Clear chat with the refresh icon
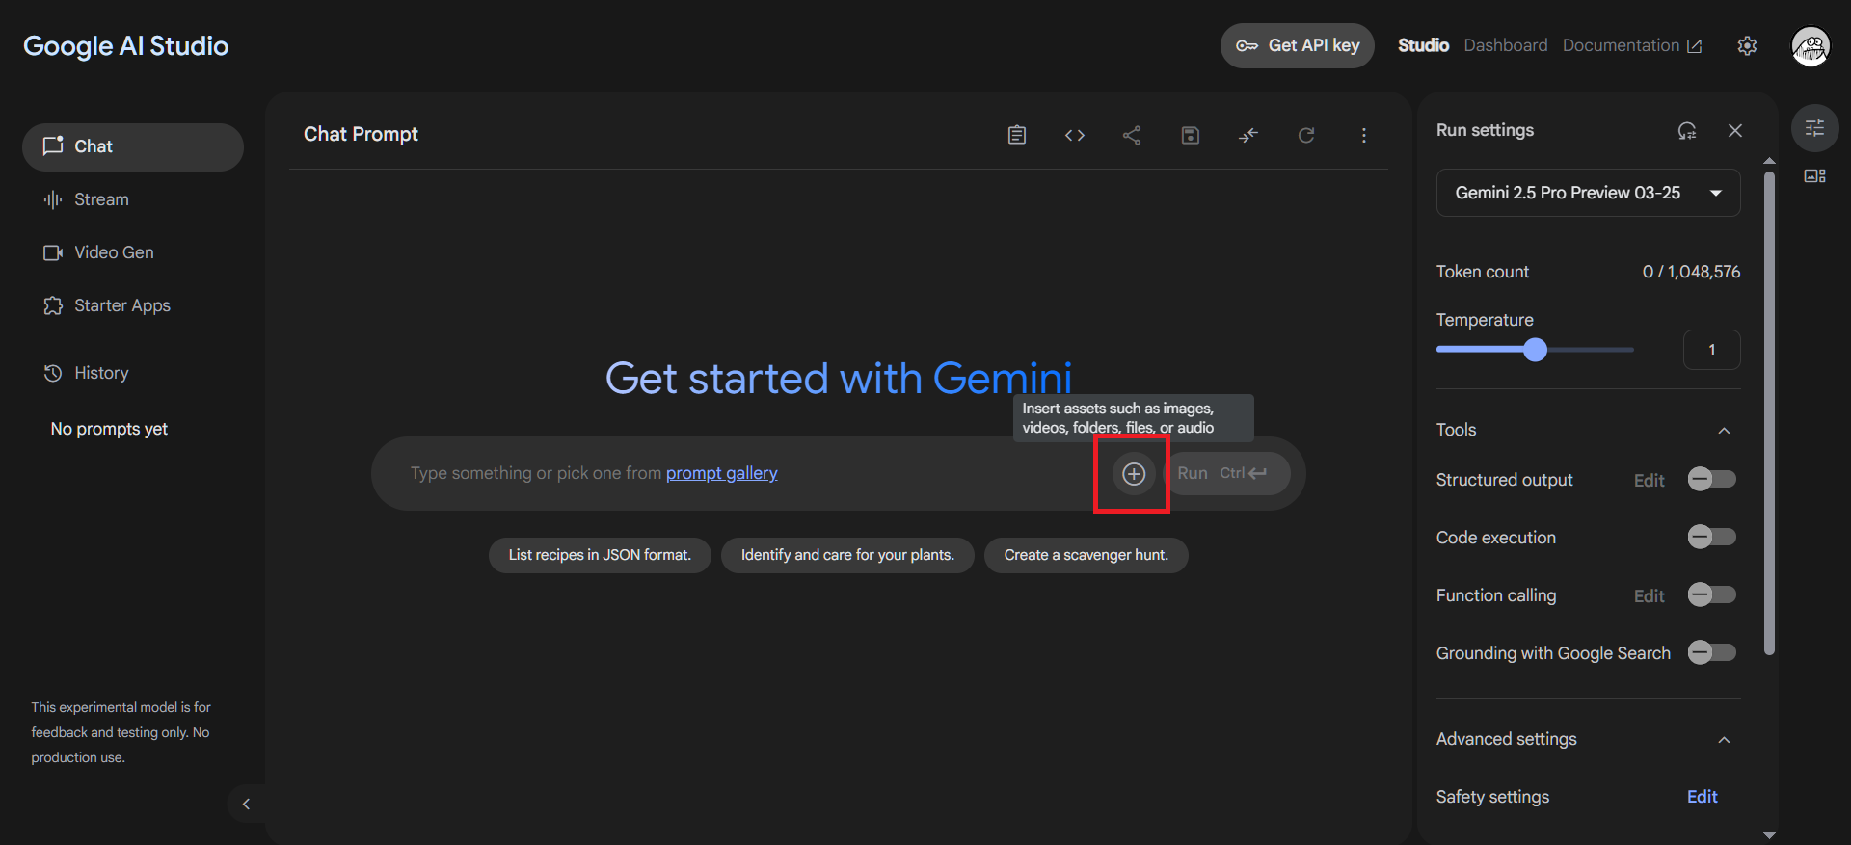This screenshot has height=845, width=1851. [x=1305, y=135]
